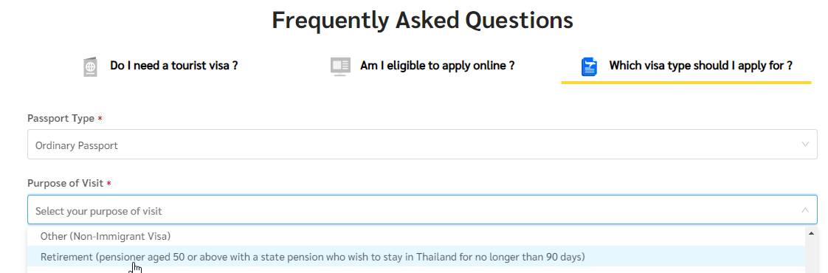The height and width of the screenshot is (273, 828).
Task: Click the blue document icon beside visa type question
Action: click(x=590, y=67)
